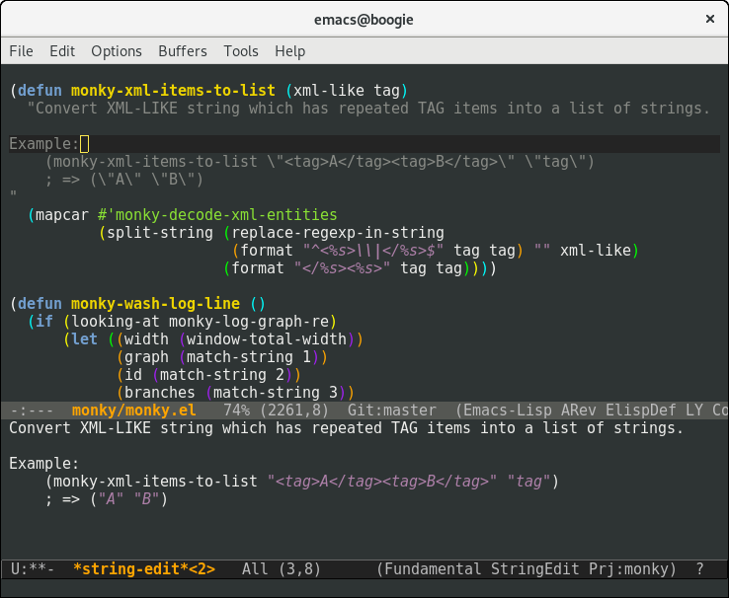This screenshot has width=729, height=598.
Task: Click on match-string 1 in graph binding
Action: point(249,357)
